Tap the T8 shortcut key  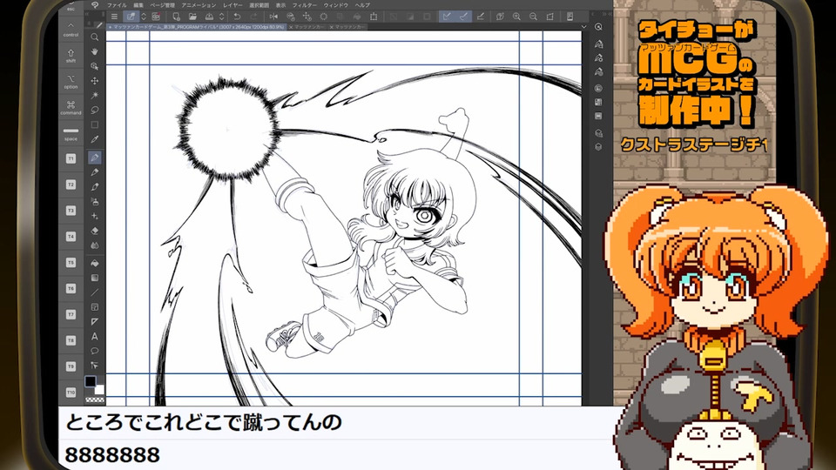[x=71, y=340]
